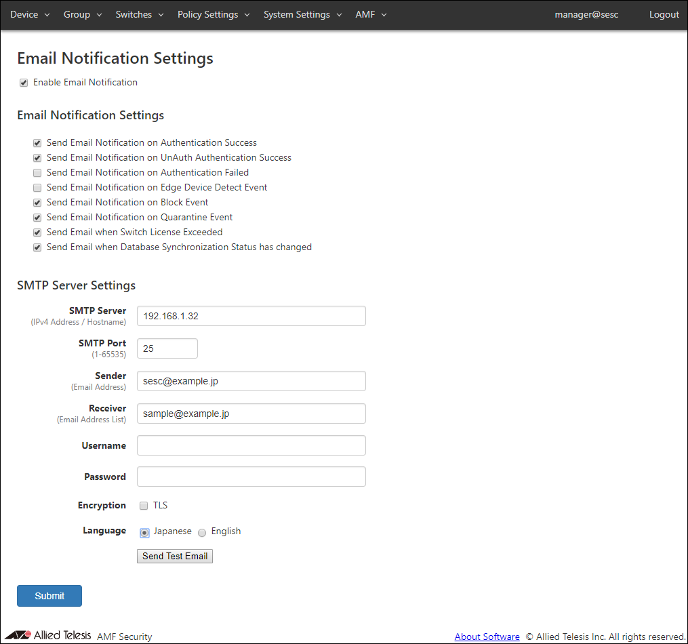Enable notification on Authentication Failed
The image size is (688, 644).
37,173
